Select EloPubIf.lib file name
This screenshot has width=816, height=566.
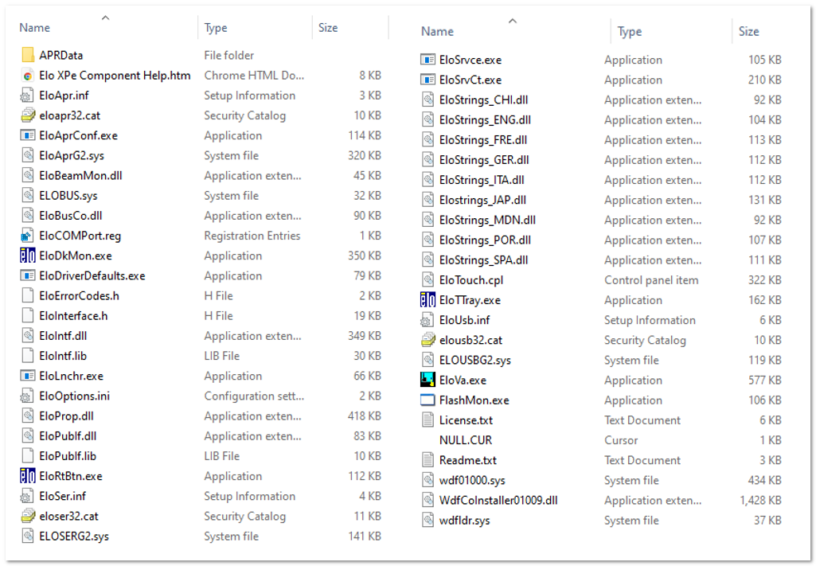[68, 456]
